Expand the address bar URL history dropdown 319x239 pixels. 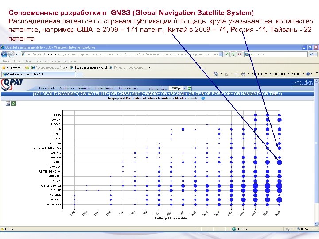pos(221,54)
